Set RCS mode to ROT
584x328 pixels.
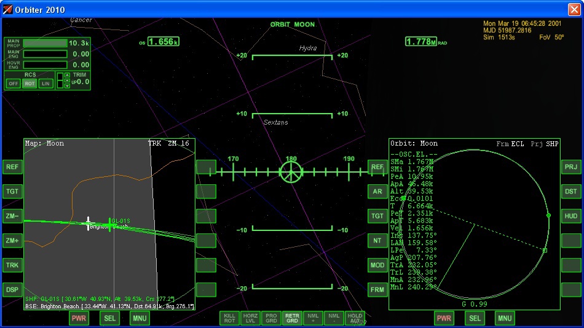(30, 84)
